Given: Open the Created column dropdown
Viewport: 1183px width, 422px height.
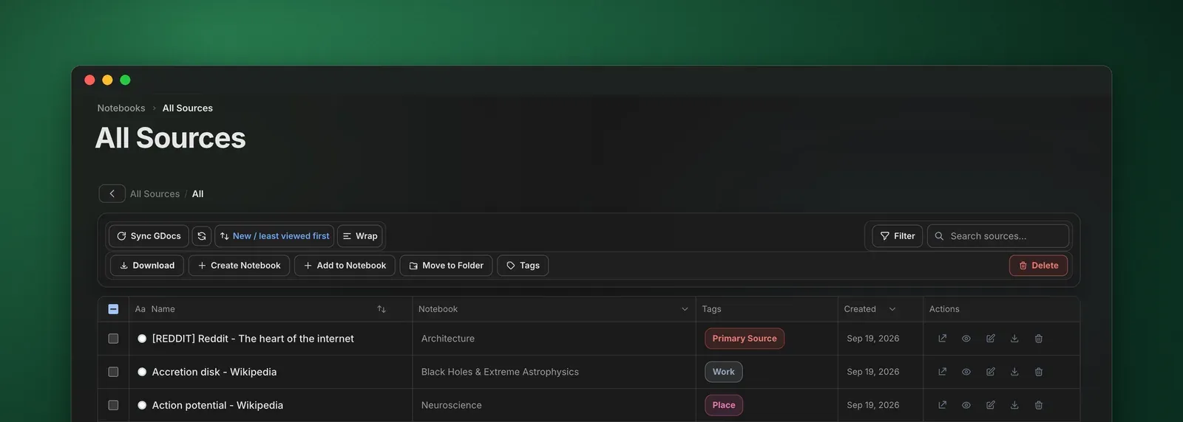Looking at the screenshot, I should coord(892,309).
